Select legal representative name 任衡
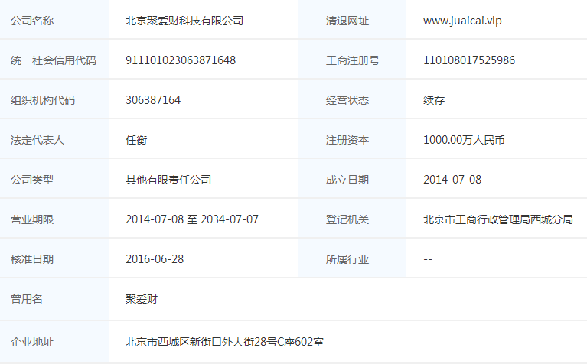Screen dimensions: 587x364 [x=136, y=140]
